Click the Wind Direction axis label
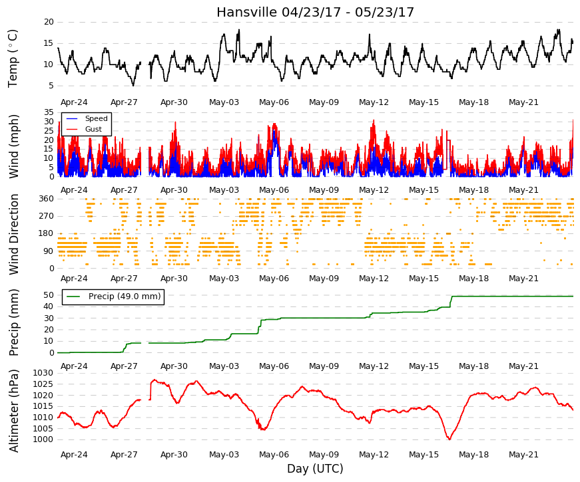The height and width of the screenshot is (482, 580). click(x=14, y=234)
